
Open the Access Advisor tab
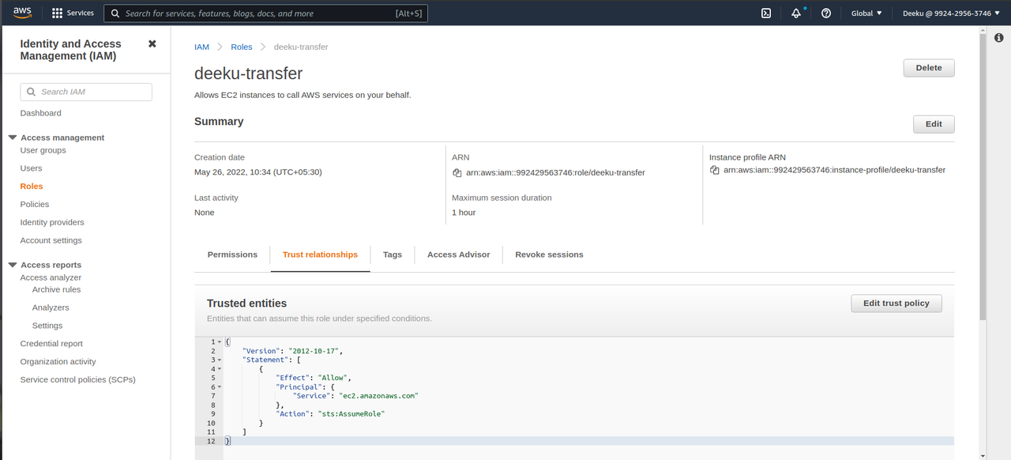click(458, 255)
